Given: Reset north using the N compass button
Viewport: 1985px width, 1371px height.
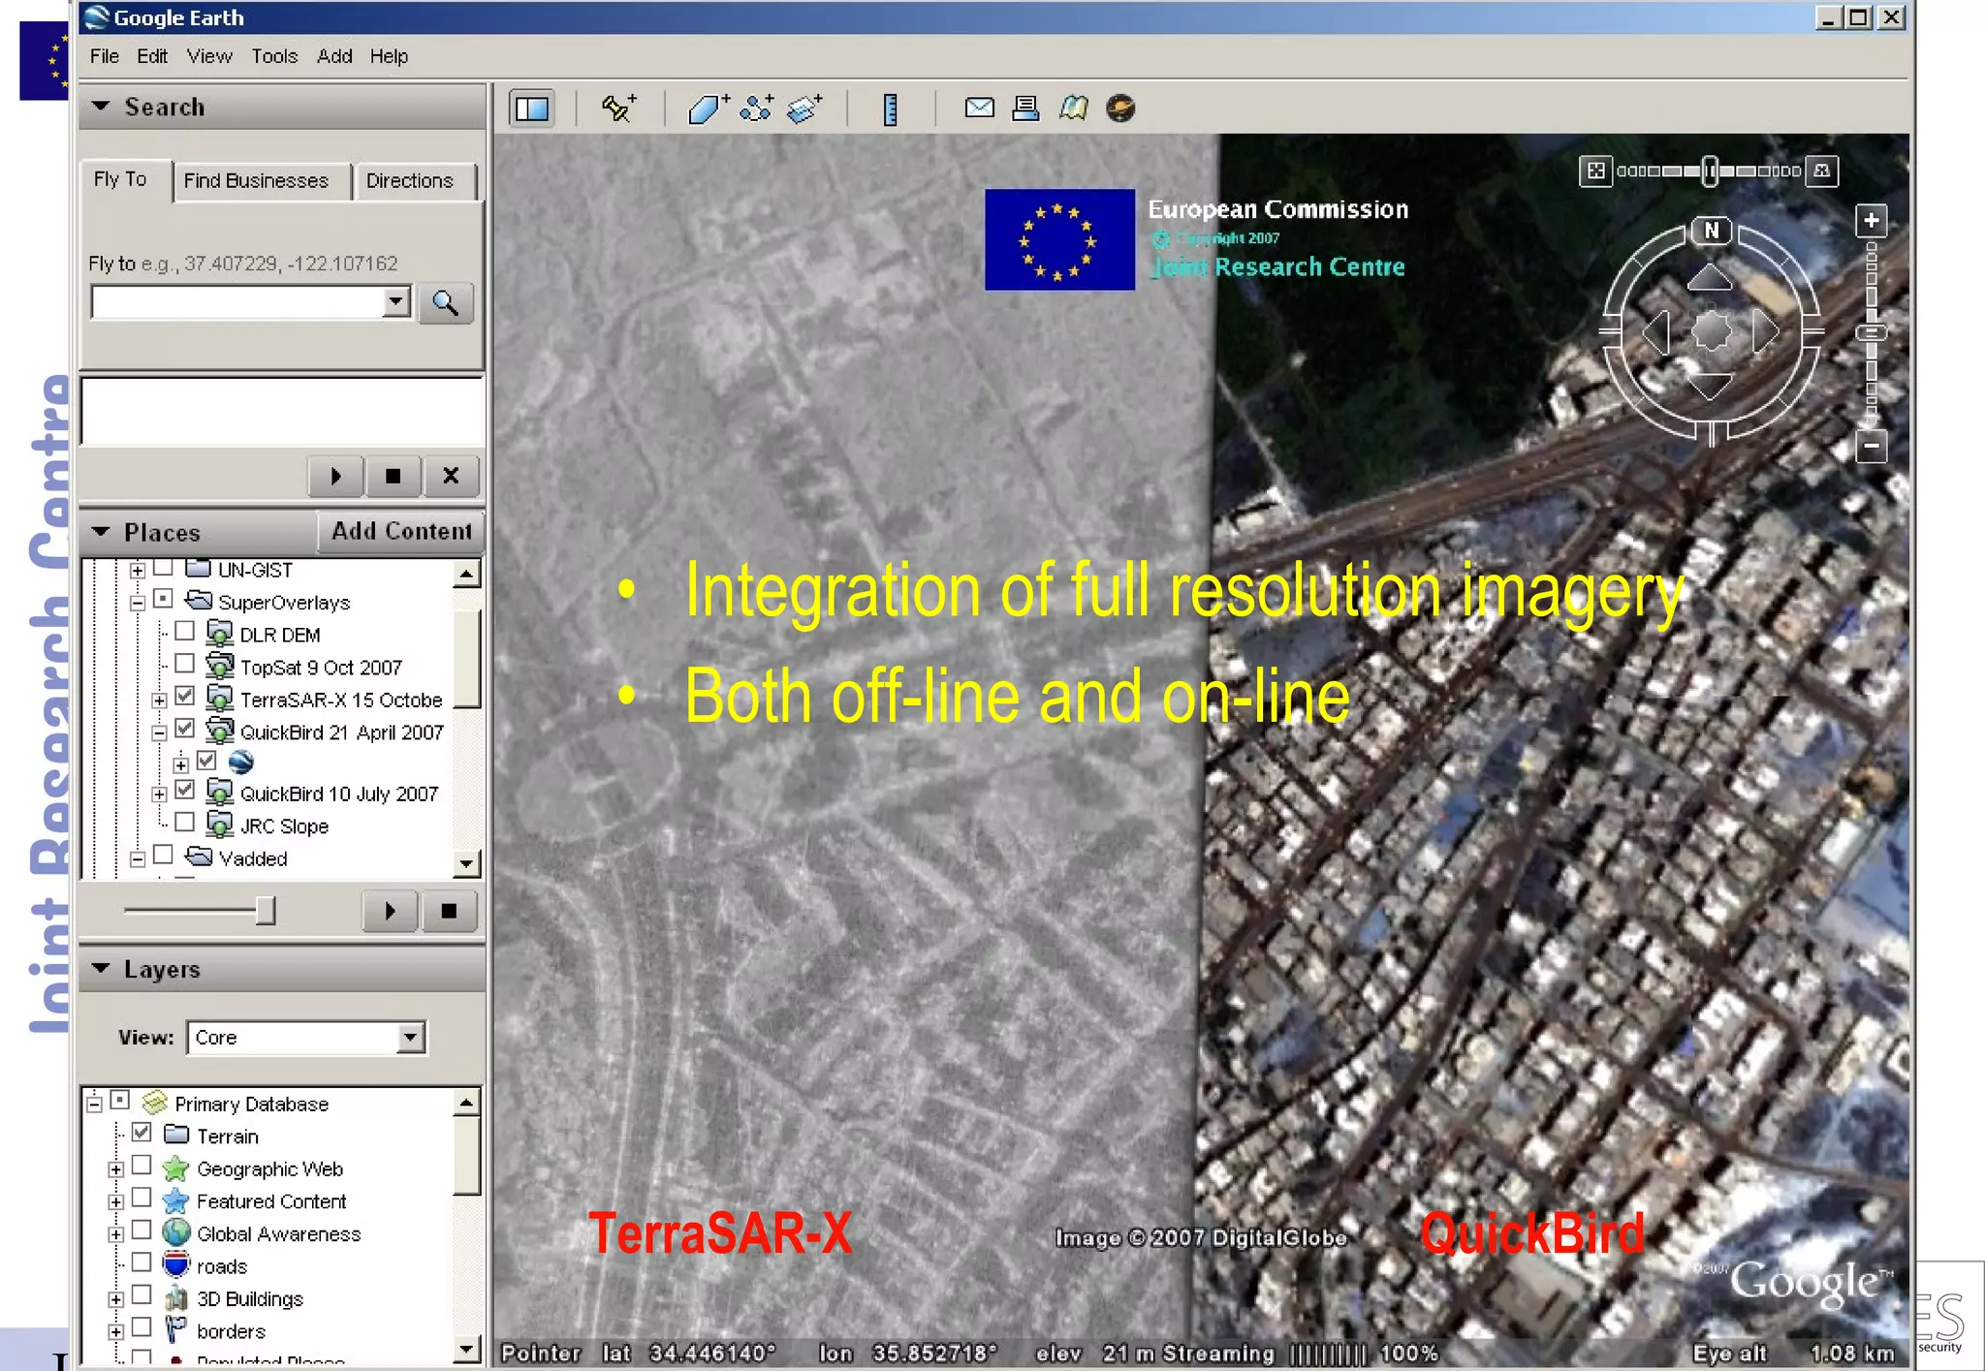Looking at the screenshot, I should pyautogui.click(x=1712, y=231).
